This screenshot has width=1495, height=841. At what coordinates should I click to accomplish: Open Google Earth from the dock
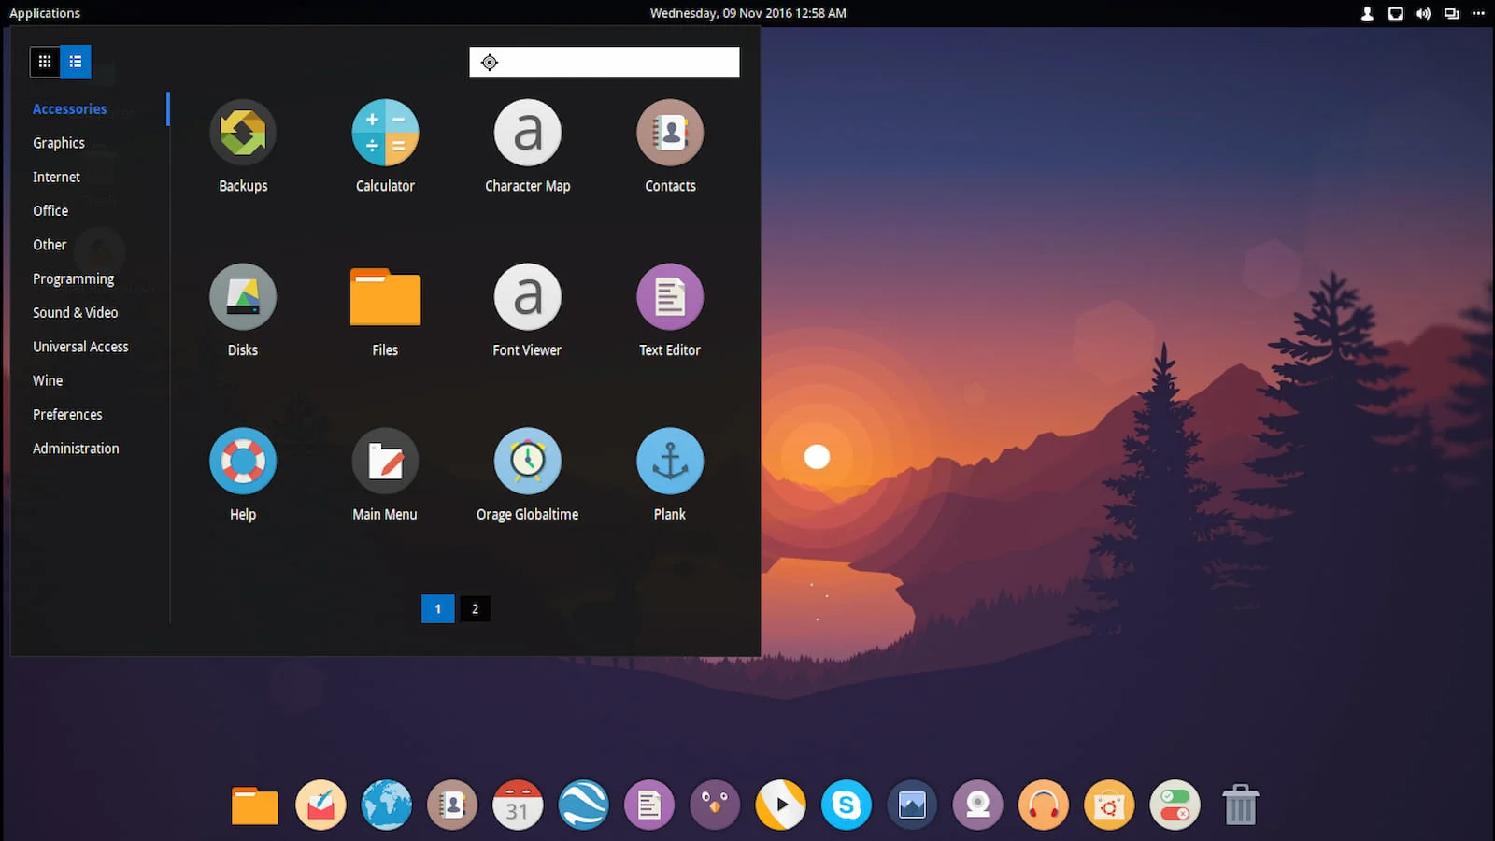coord(583,804)
